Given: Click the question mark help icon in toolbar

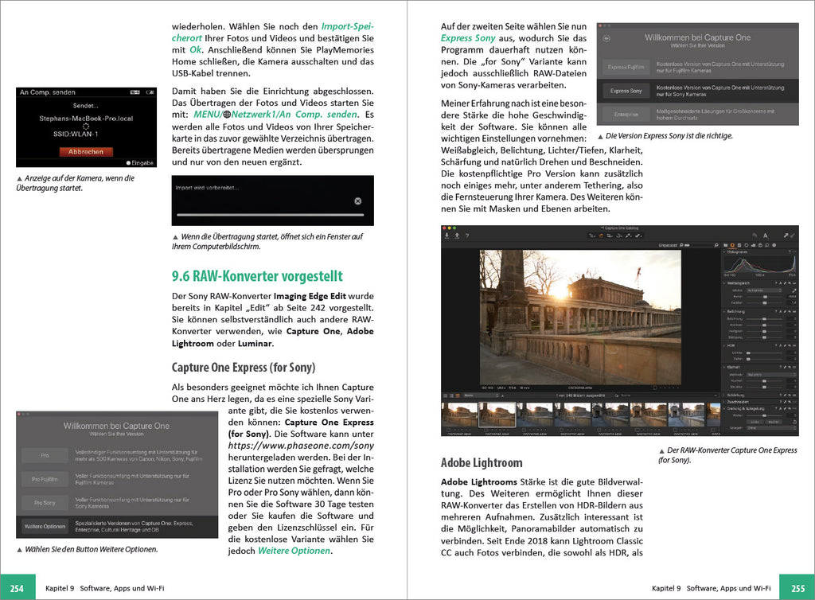Looking at the screenshot, I should 466,236.
